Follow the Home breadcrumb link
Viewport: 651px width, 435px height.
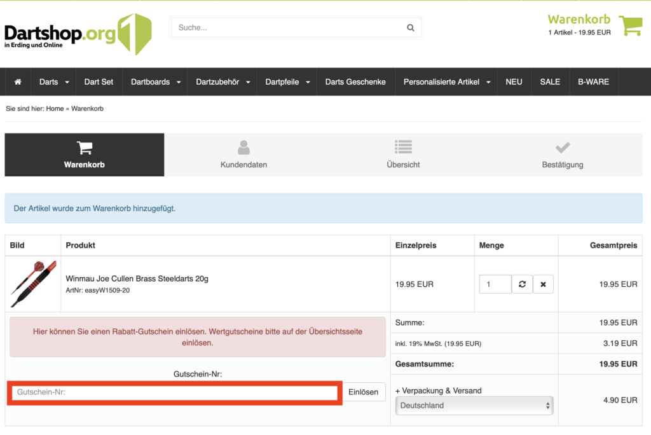point(55,109)
